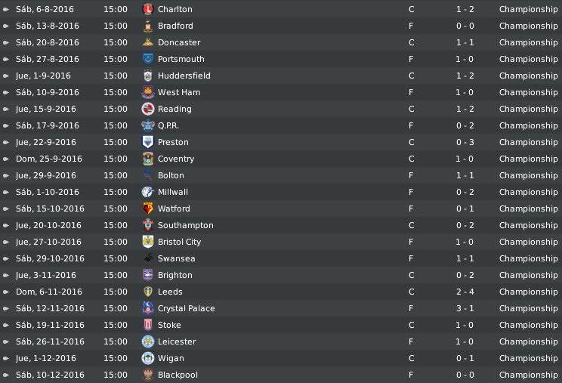Expand the arrow beside Jue, 20-10-2016

[6, 225]
